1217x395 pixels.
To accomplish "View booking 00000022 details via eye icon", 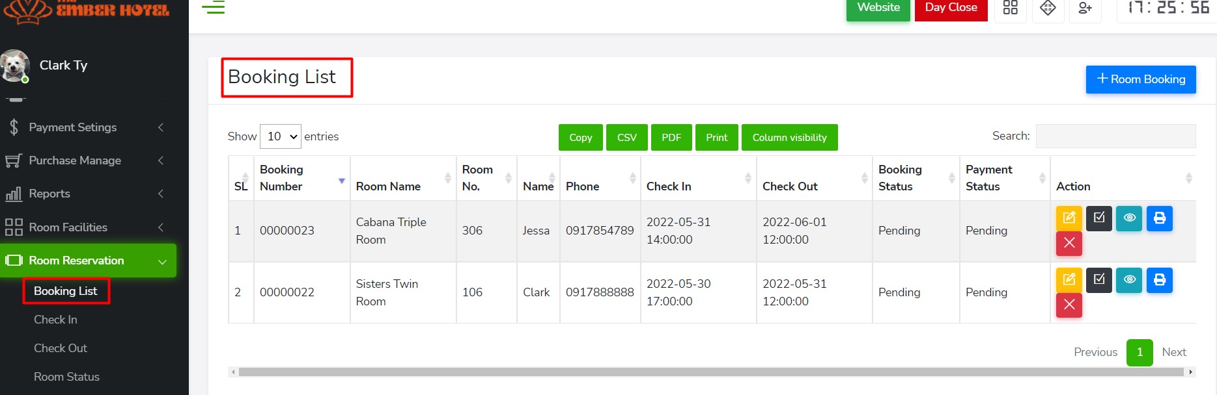I will point(1129,279).
